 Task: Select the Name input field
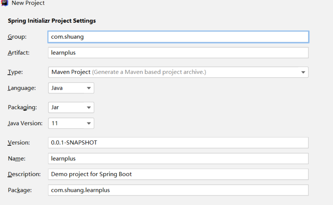pyautogui.click(x=178, y=158)
